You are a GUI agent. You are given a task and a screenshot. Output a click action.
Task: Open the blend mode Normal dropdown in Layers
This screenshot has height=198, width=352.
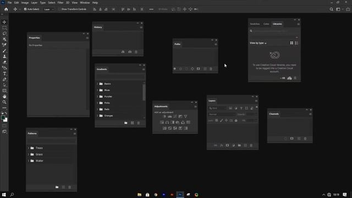[x=222, y=114]
